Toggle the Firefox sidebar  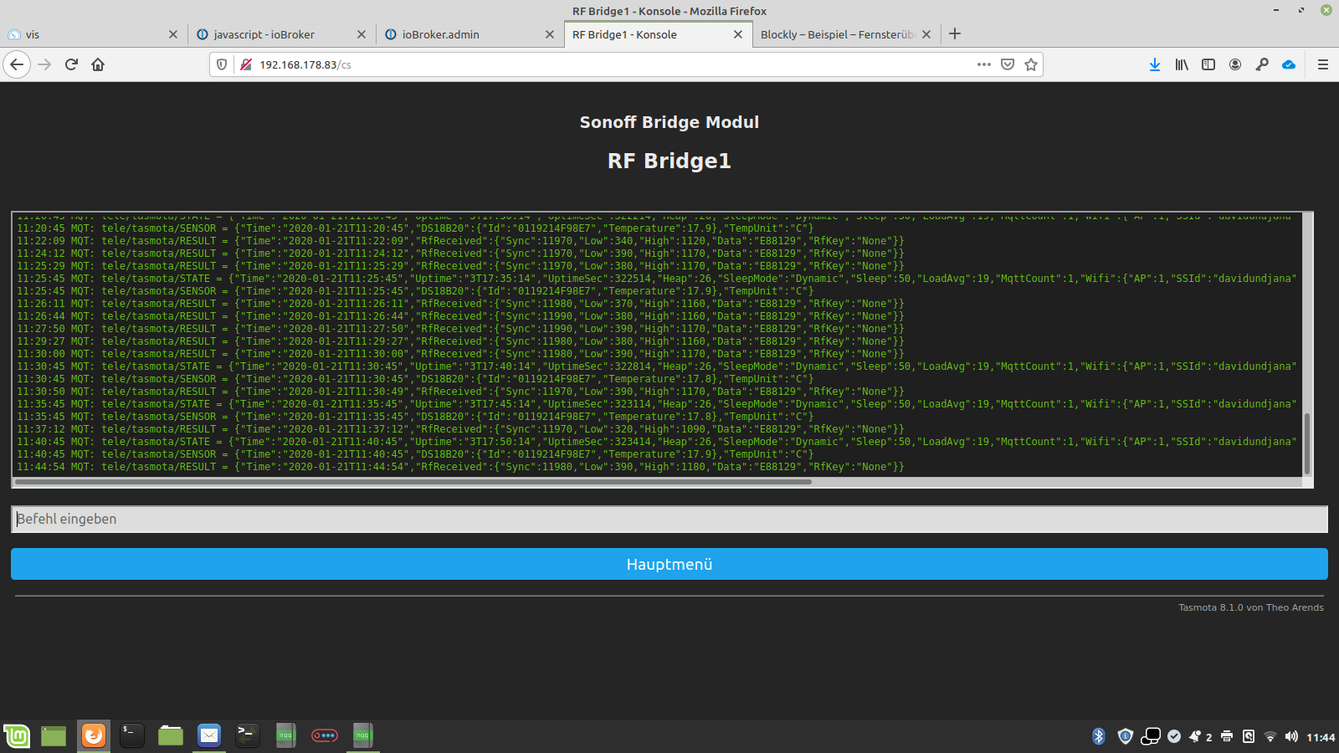[1208, 64]
